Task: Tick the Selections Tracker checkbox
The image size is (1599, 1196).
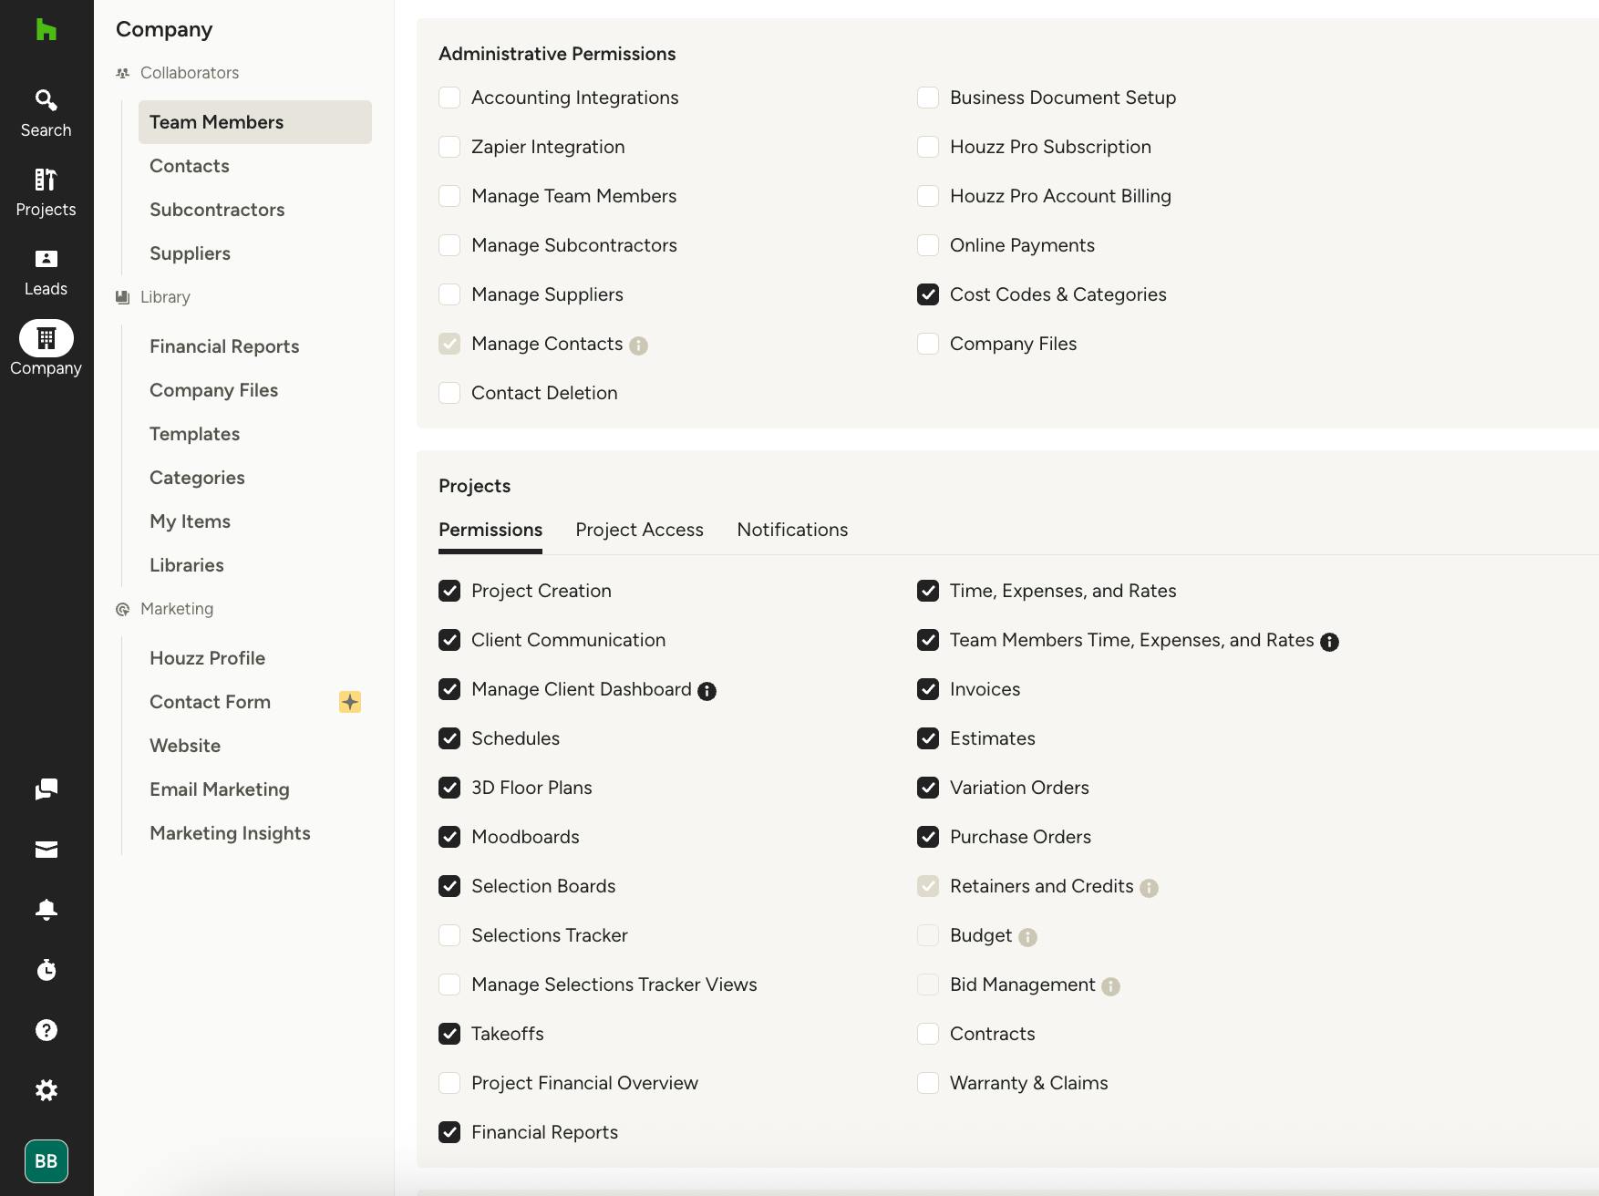Action: coord(449,935)
